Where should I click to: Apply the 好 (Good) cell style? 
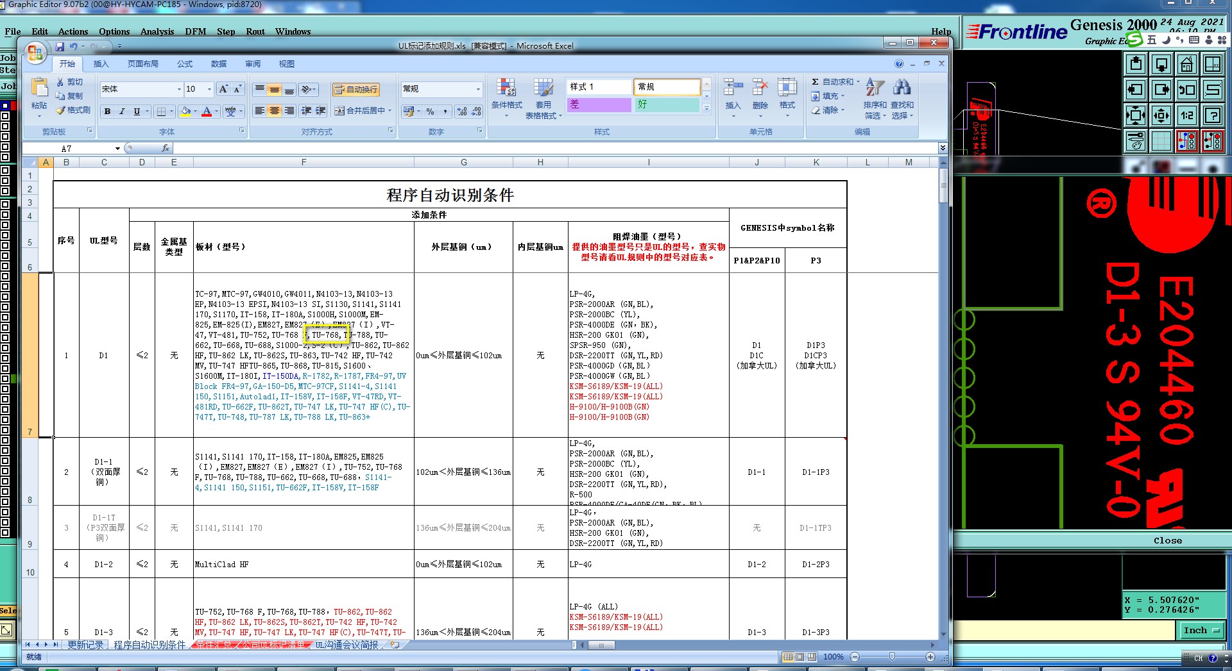pos(667,104)
